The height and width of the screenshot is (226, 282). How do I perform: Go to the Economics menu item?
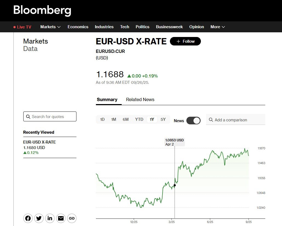point(78,27)
